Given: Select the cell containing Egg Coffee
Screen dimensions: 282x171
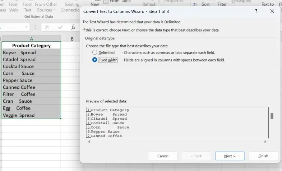Looking at the screenshot, I should coord(32,108).
